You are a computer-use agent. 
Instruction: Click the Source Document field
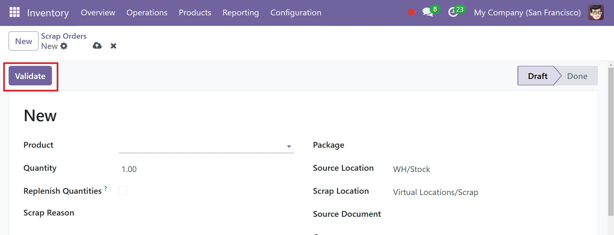[x=487, y=214]
